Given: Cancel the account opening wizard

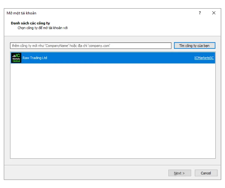Looking at the screenshot, I should [x=206, y=173].
